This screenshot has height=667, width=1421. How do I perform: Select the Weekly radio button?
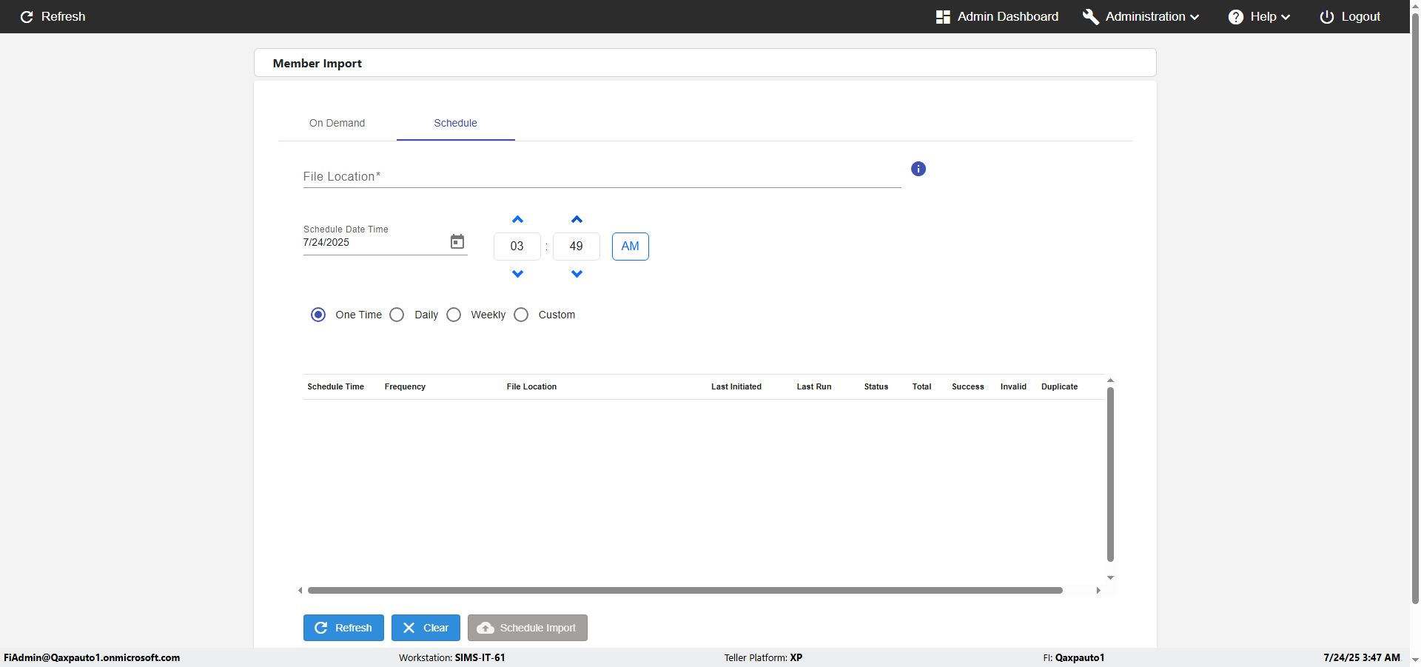(454, 315)
